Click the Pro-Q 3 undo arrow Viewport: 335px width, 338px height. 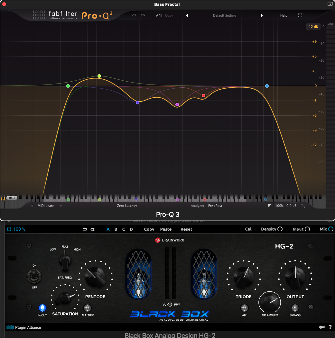(134, 15)
